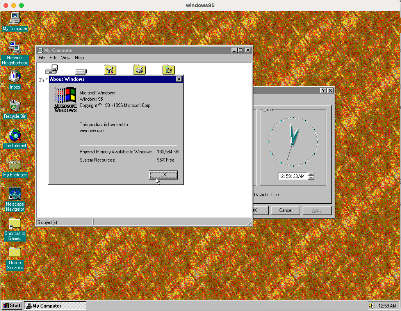Screen dimensions: 401x311
Task: Select the Shortcut to Games icon
Action: point(15,223)
